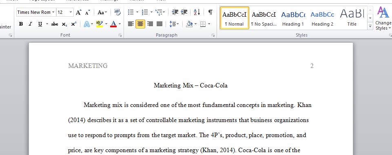This screenshot has width=392, height=155.
Task: Apply yellow text highlight color
Action: click(x=100, y=24)
